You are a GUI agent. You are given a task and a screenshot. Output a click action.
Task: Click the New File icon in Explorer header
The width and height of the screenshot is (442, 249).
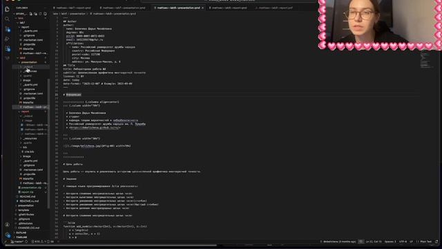(x=30, y=14)
